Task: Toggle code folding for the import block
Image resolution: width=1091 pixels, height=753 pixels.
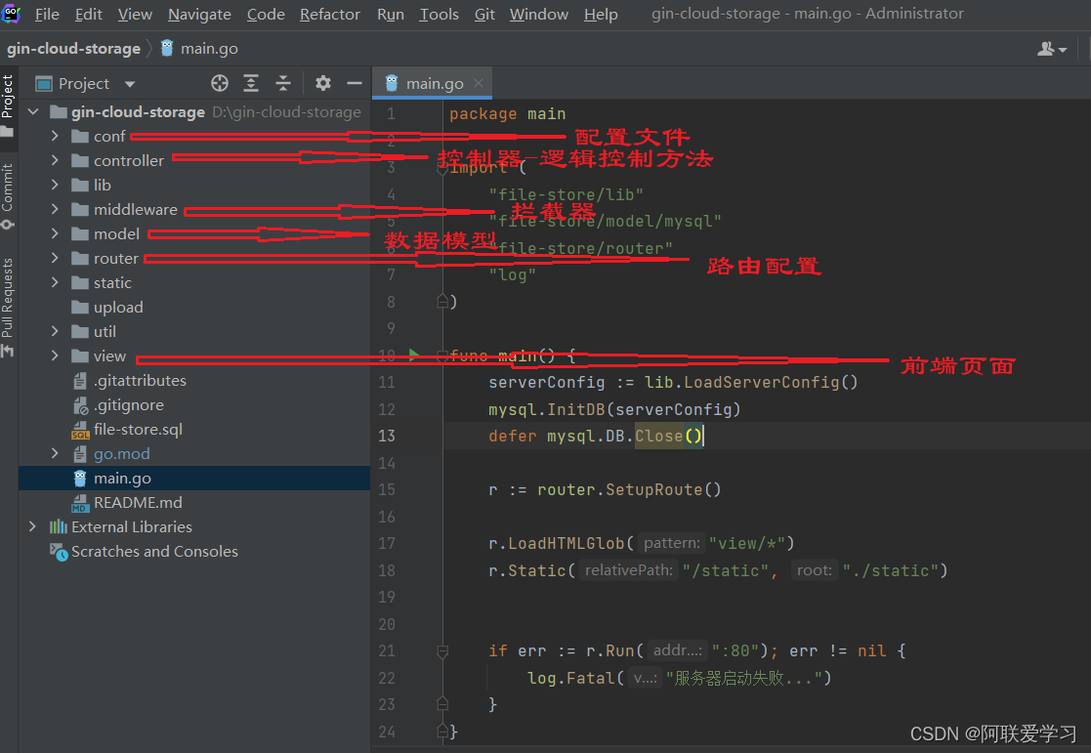Action: 442,168
